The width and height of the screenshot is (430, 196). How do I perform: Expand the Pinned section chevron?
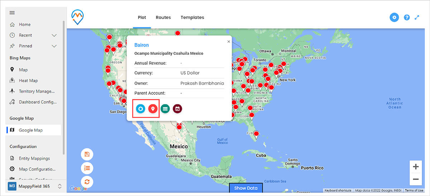click(54, 46)
